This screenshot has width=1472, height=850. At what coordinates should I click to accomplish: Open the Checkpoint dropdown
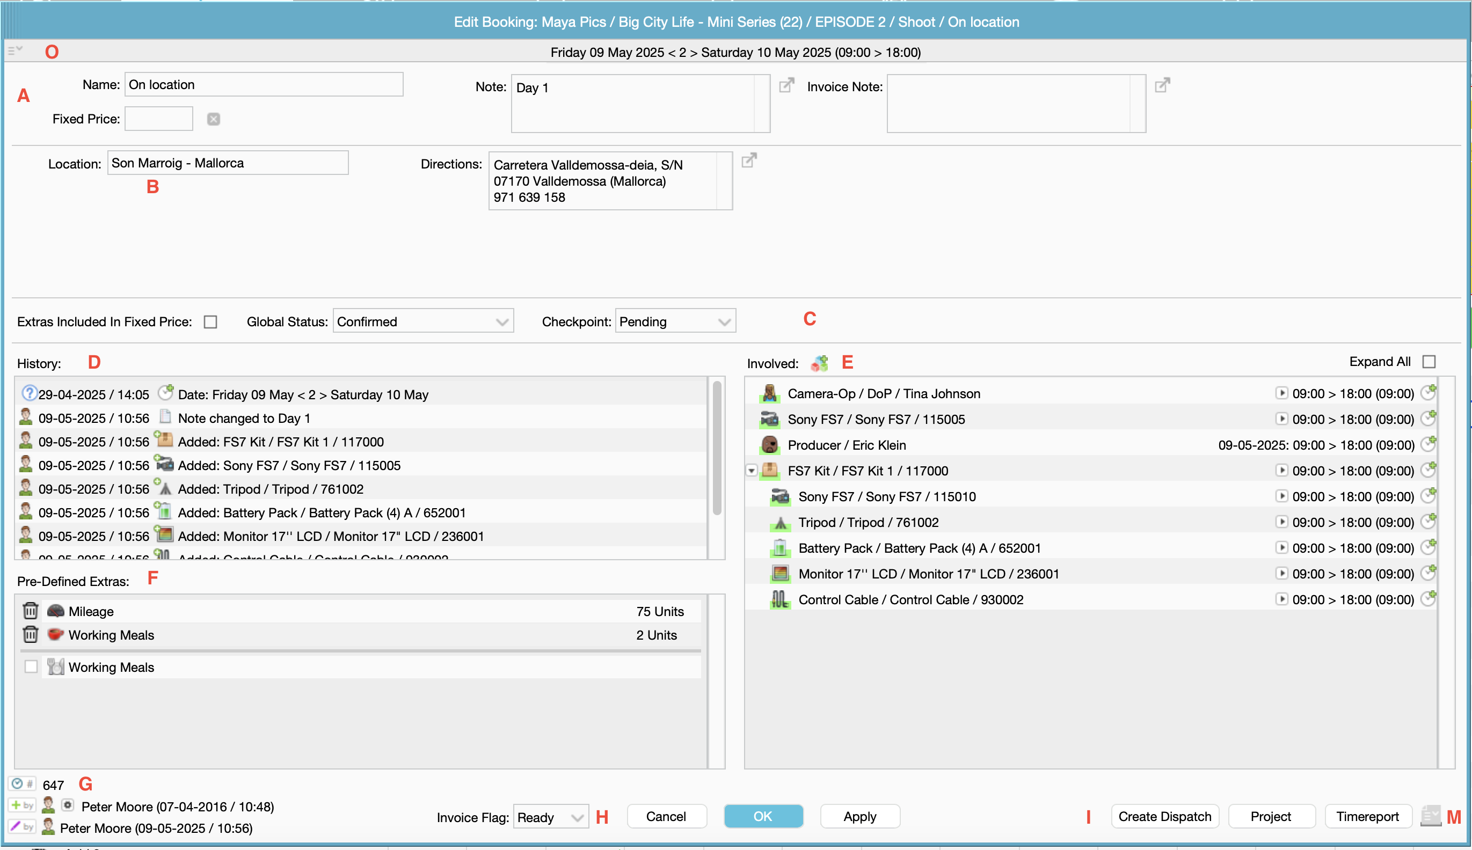(675, 321)
